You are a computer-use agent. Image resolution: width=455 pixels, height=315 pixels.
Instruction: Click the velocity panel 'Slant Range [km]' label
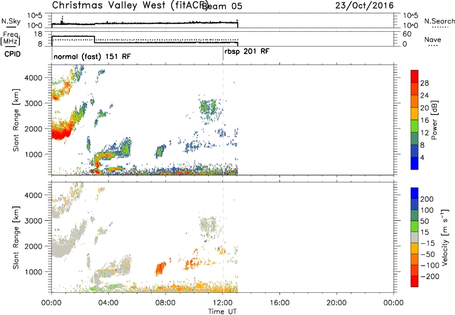16,237
